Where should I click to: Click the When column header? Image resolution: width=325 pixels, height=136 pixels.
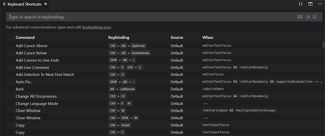(208, 37)
